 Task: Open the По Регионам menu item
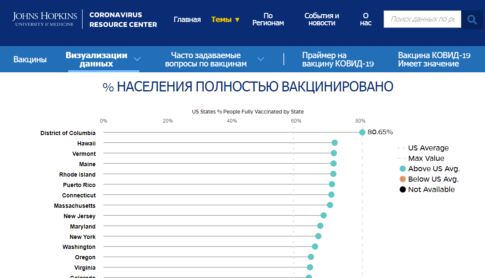click(268, 20)
